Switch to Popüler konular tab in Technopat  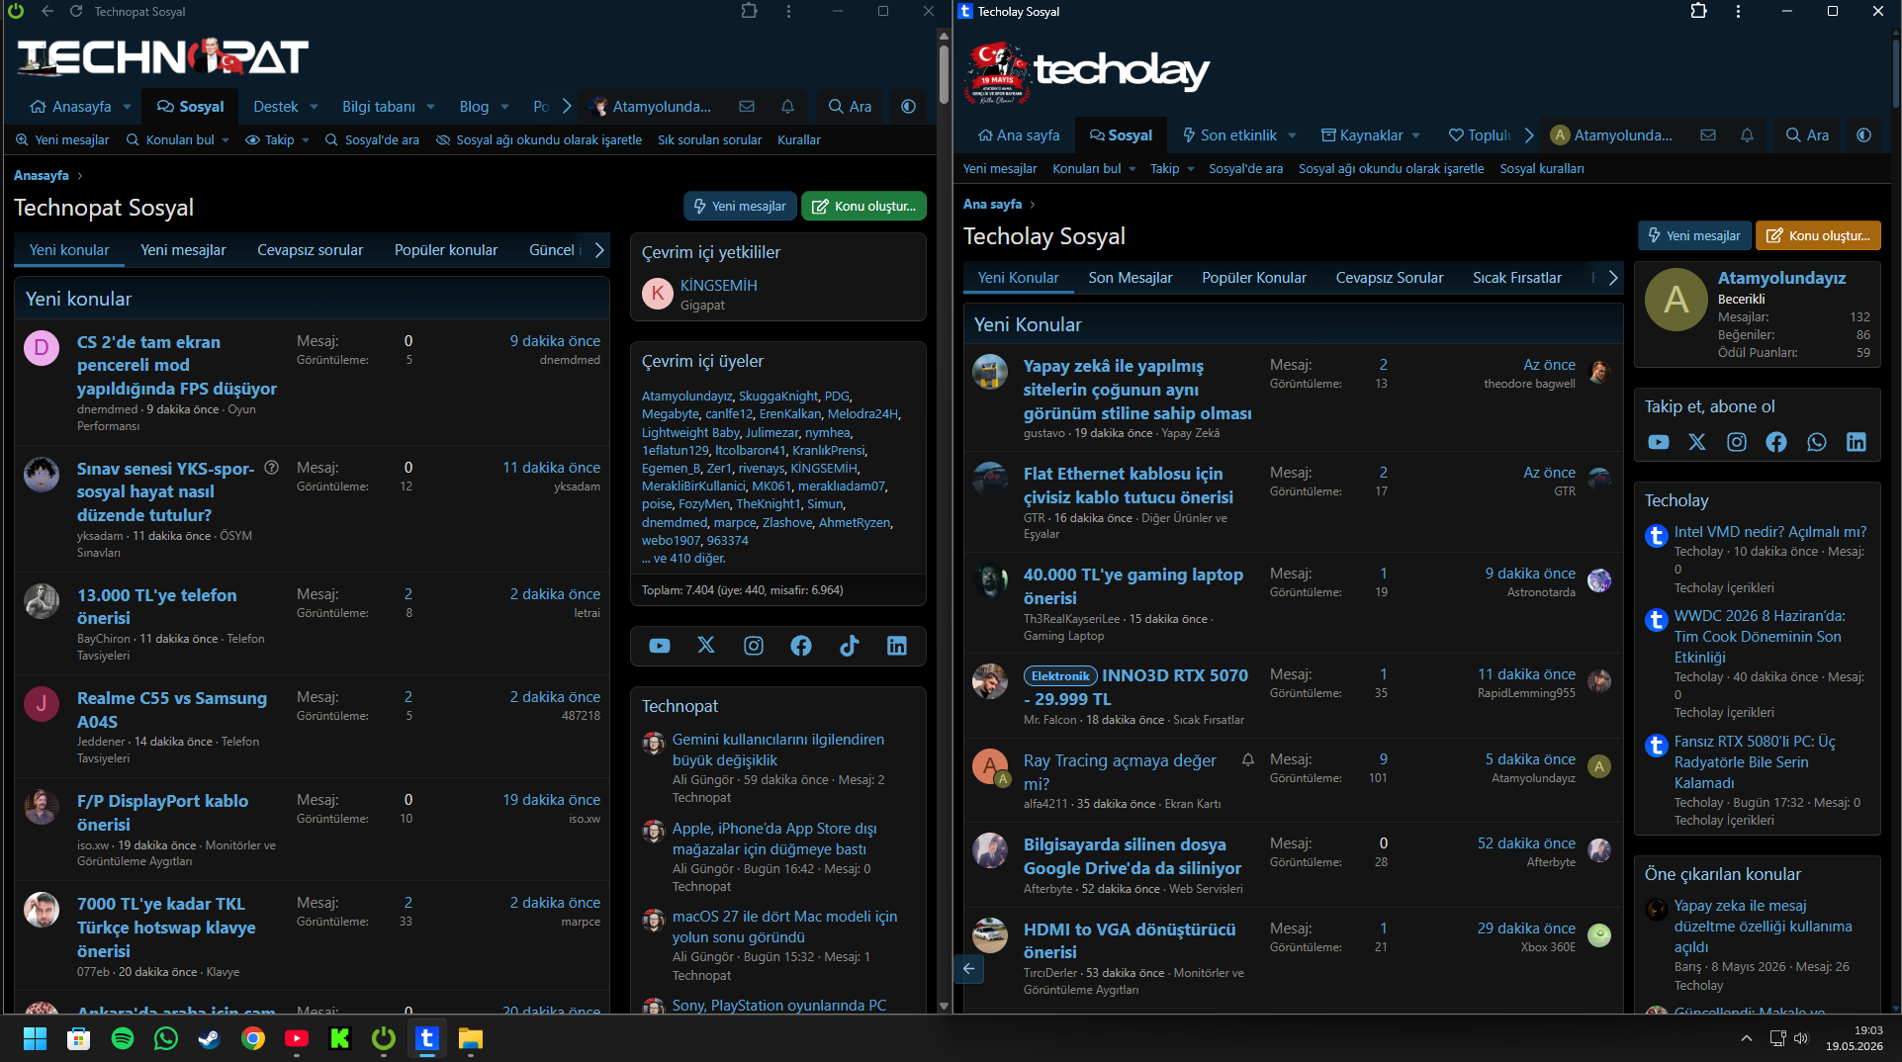click(446, 250)
